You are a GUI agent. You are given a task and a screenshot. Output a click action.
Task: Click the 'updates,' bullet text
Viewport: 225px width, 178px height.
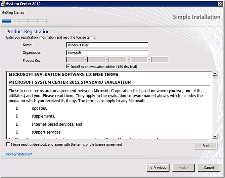coord(40,108)
